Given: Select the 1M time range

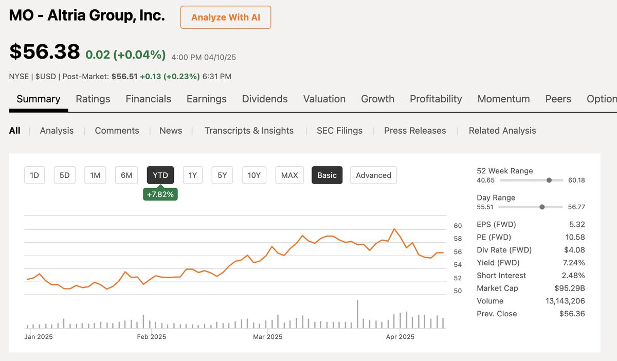Looking at the screenshot, I should coord(95,175).
